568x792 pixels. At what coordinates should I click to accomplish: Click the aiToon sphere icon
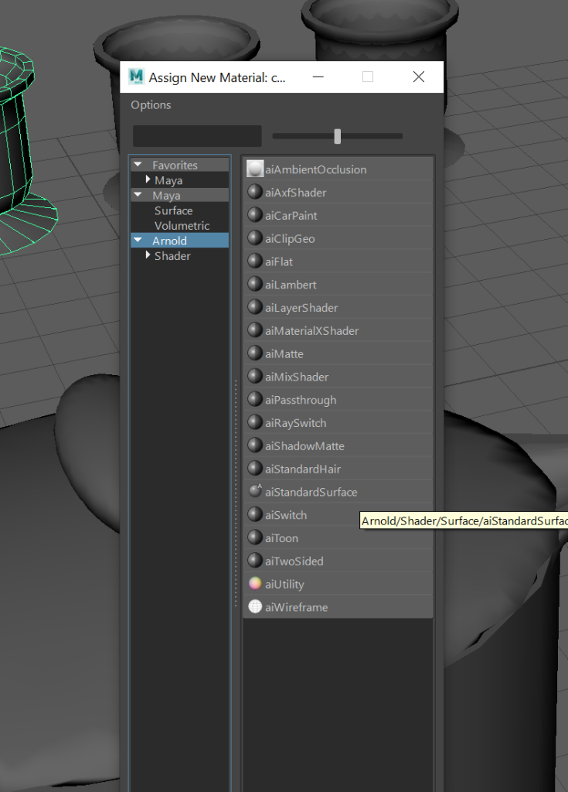tap(255, 538)
